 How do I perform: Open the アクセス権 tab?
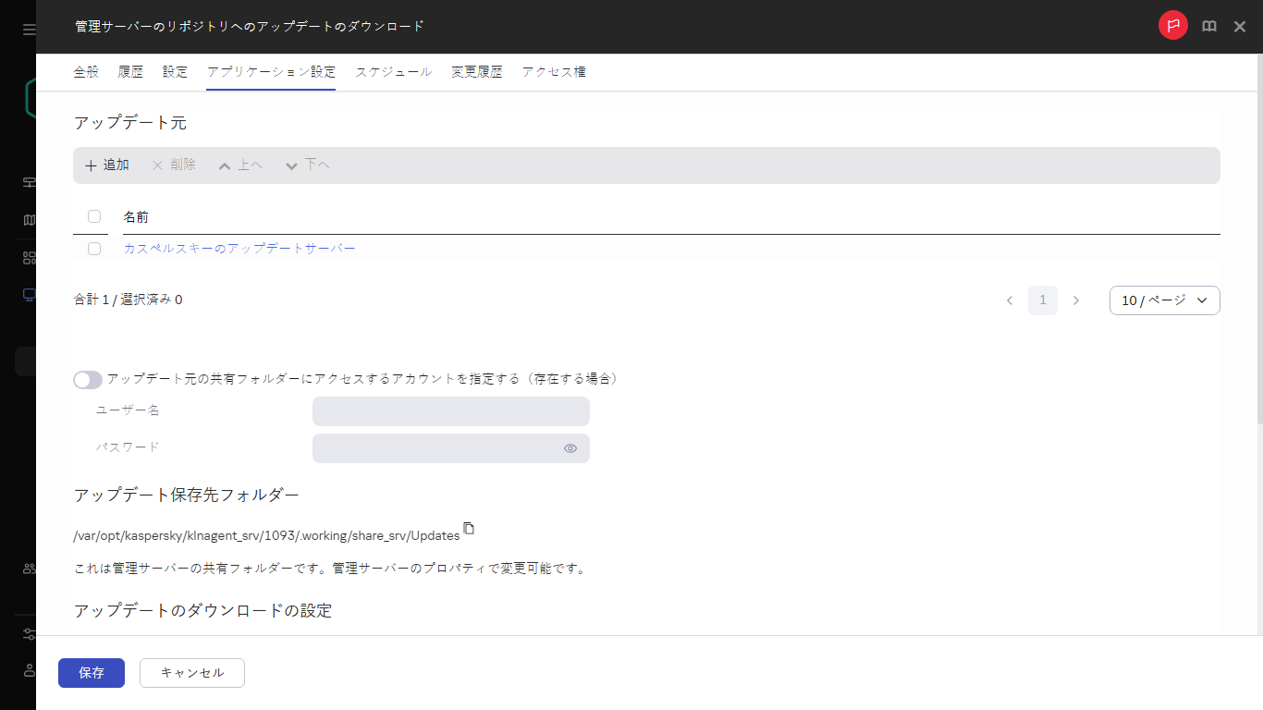click(x=553, y=71)
